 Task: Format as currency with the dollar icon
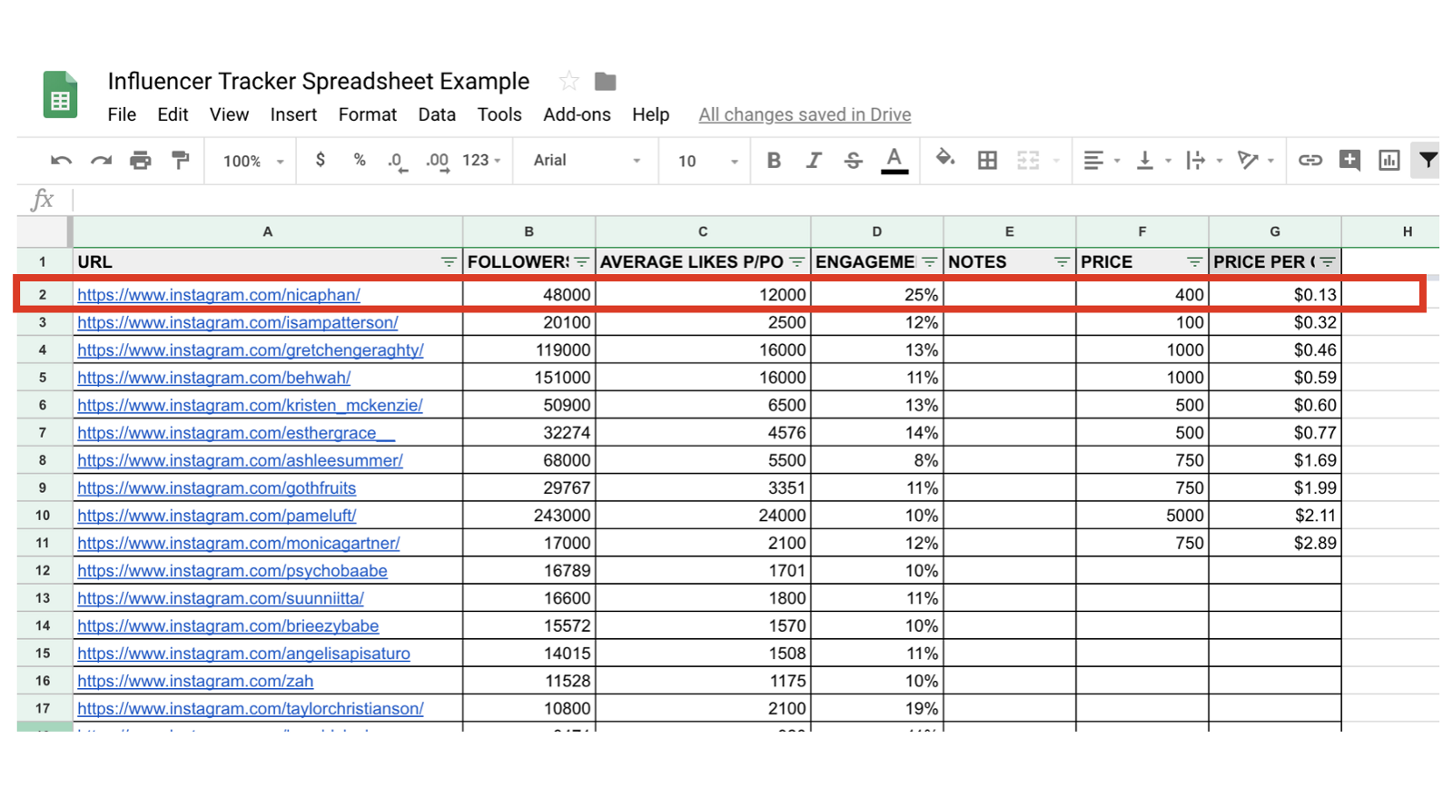point(320,161)
